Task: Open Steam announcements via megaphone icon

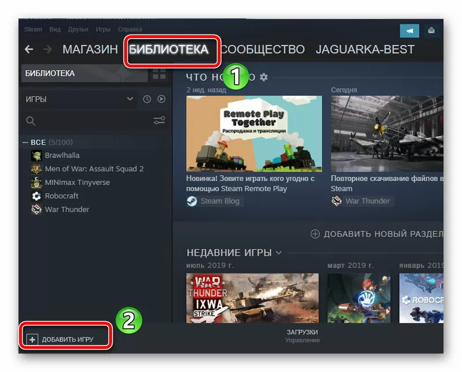Action: click(409, 30)
